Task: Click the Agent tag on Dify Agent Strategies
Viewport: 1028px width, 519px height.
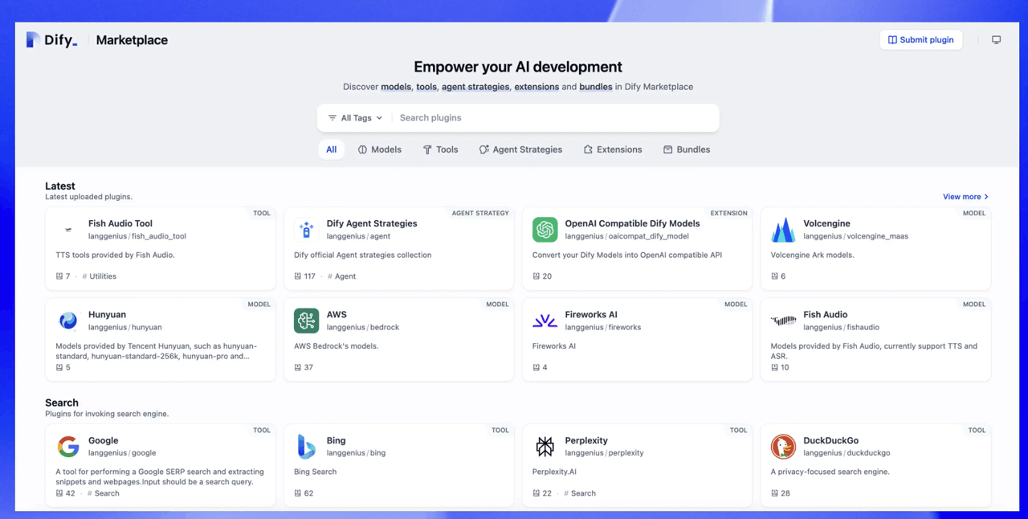Action: click(x=341, y=276)
